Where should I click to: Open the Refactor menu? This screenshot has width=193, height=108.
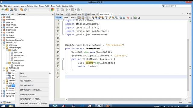tap(30, 6)
